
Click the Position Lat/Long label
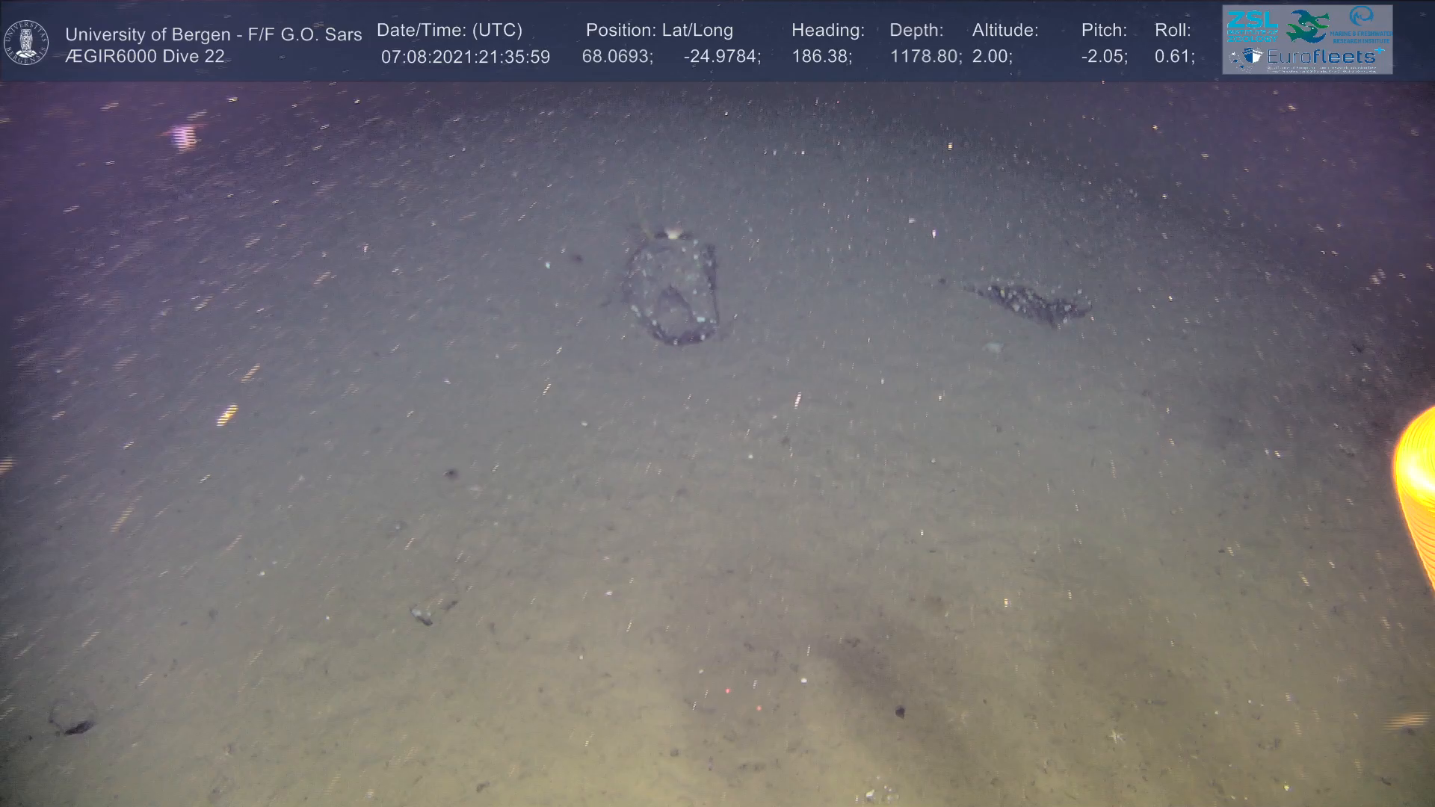click(659, 30)
